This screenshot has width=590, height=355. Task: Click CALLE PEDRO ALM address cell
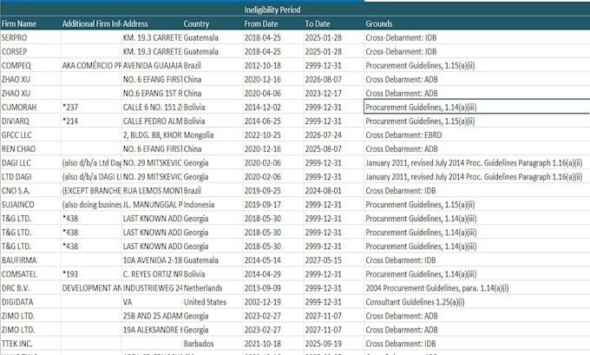pyautogui.click(x=152, y=122)
